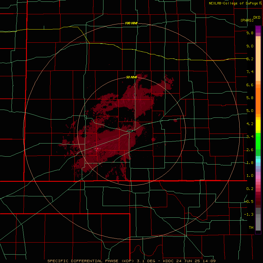Click the 7.4 value on the color scale

pos(250,72)
